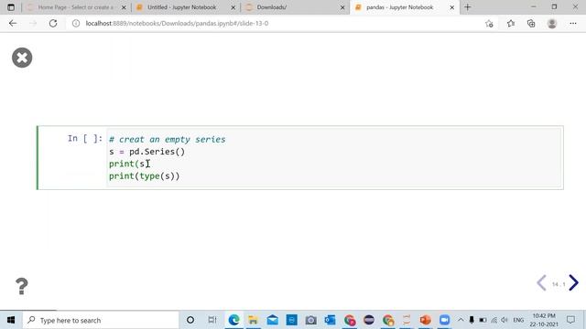
Task: Close the pandas Jupyter Notebook tab
Action: click(451, 7)
